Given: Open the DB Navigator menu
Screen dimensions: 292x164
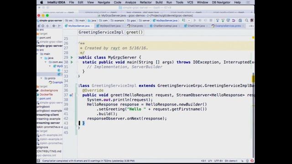Looking at the screenshot, I should (x=221, y=2).
